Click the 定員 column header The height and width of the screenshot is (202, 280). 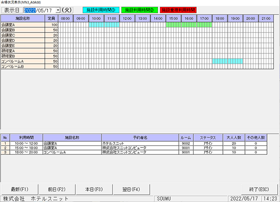52,18
